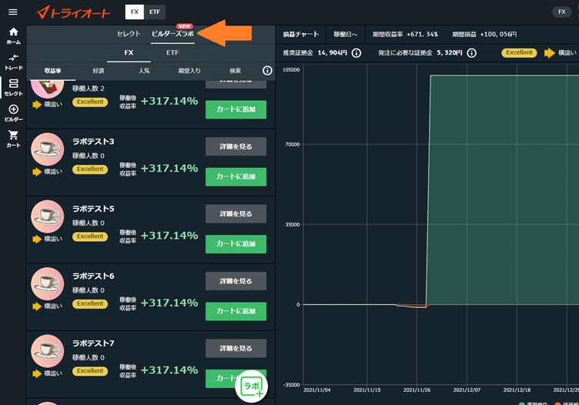This screenshot has width=579, height=405.
Task: Switch top toggle to ETF
Action: pos(155,12)
